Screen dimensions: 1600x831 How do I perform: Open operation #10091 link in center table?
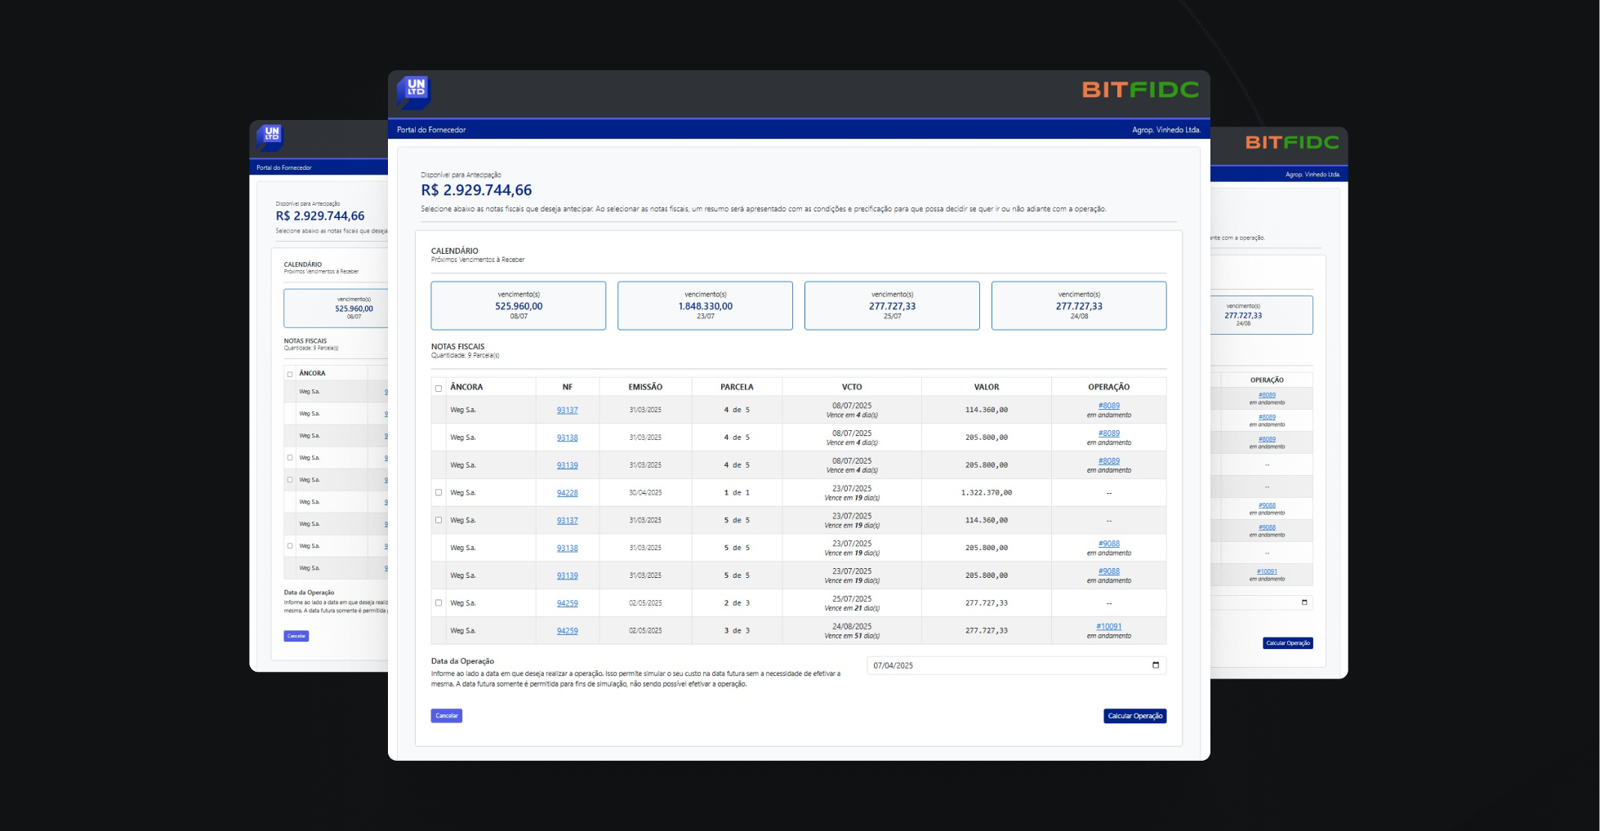[1108, 627]
